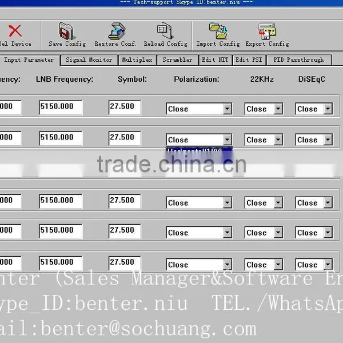Click LNB Frequency field beside the opened Polarization list
Viewport: 343px width, 343px height.
[61, 138]
